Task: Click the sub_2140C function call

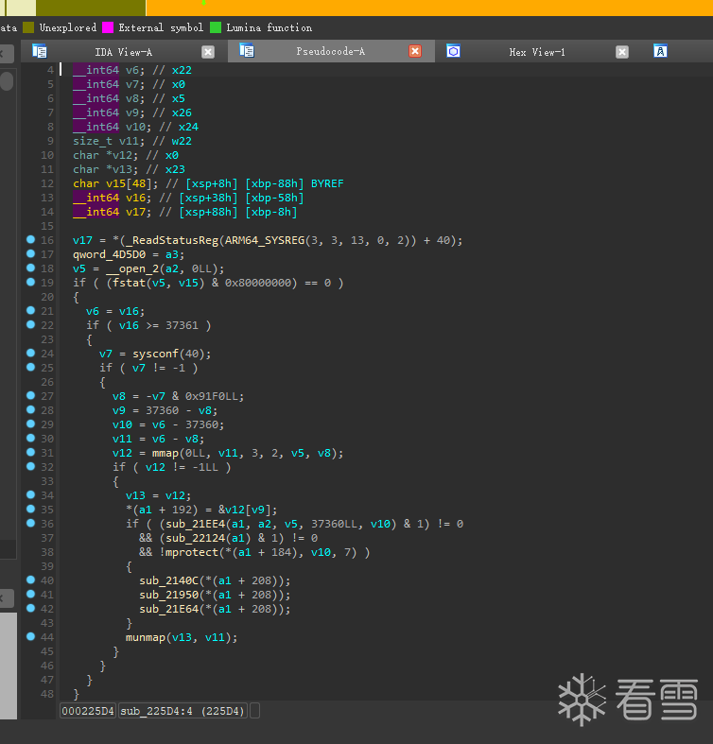Action: pyautogui.click(x=168, y=580)
